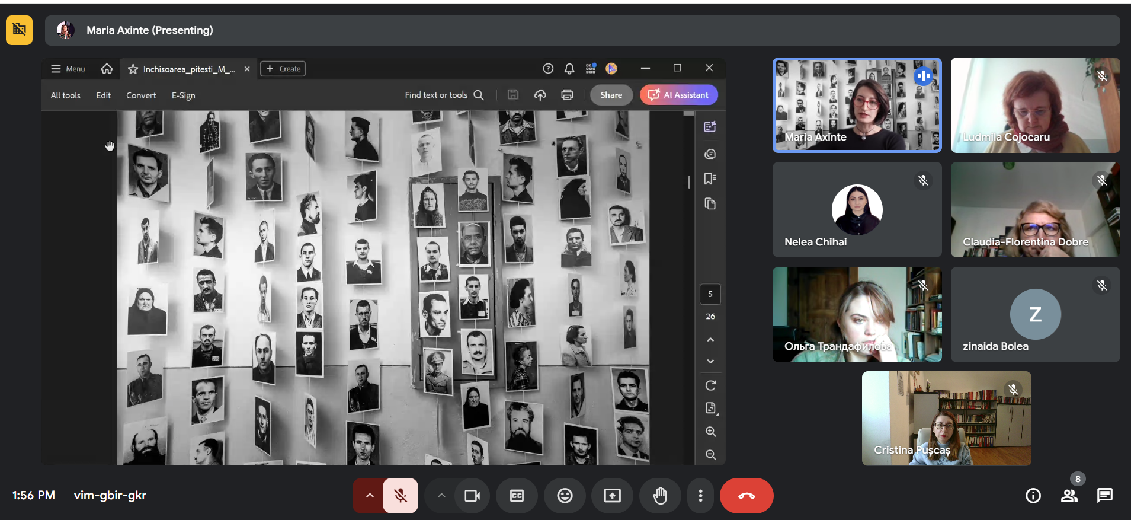Toggle raise hand button
The image size is (1131, 520).
(x=660, y=496)
